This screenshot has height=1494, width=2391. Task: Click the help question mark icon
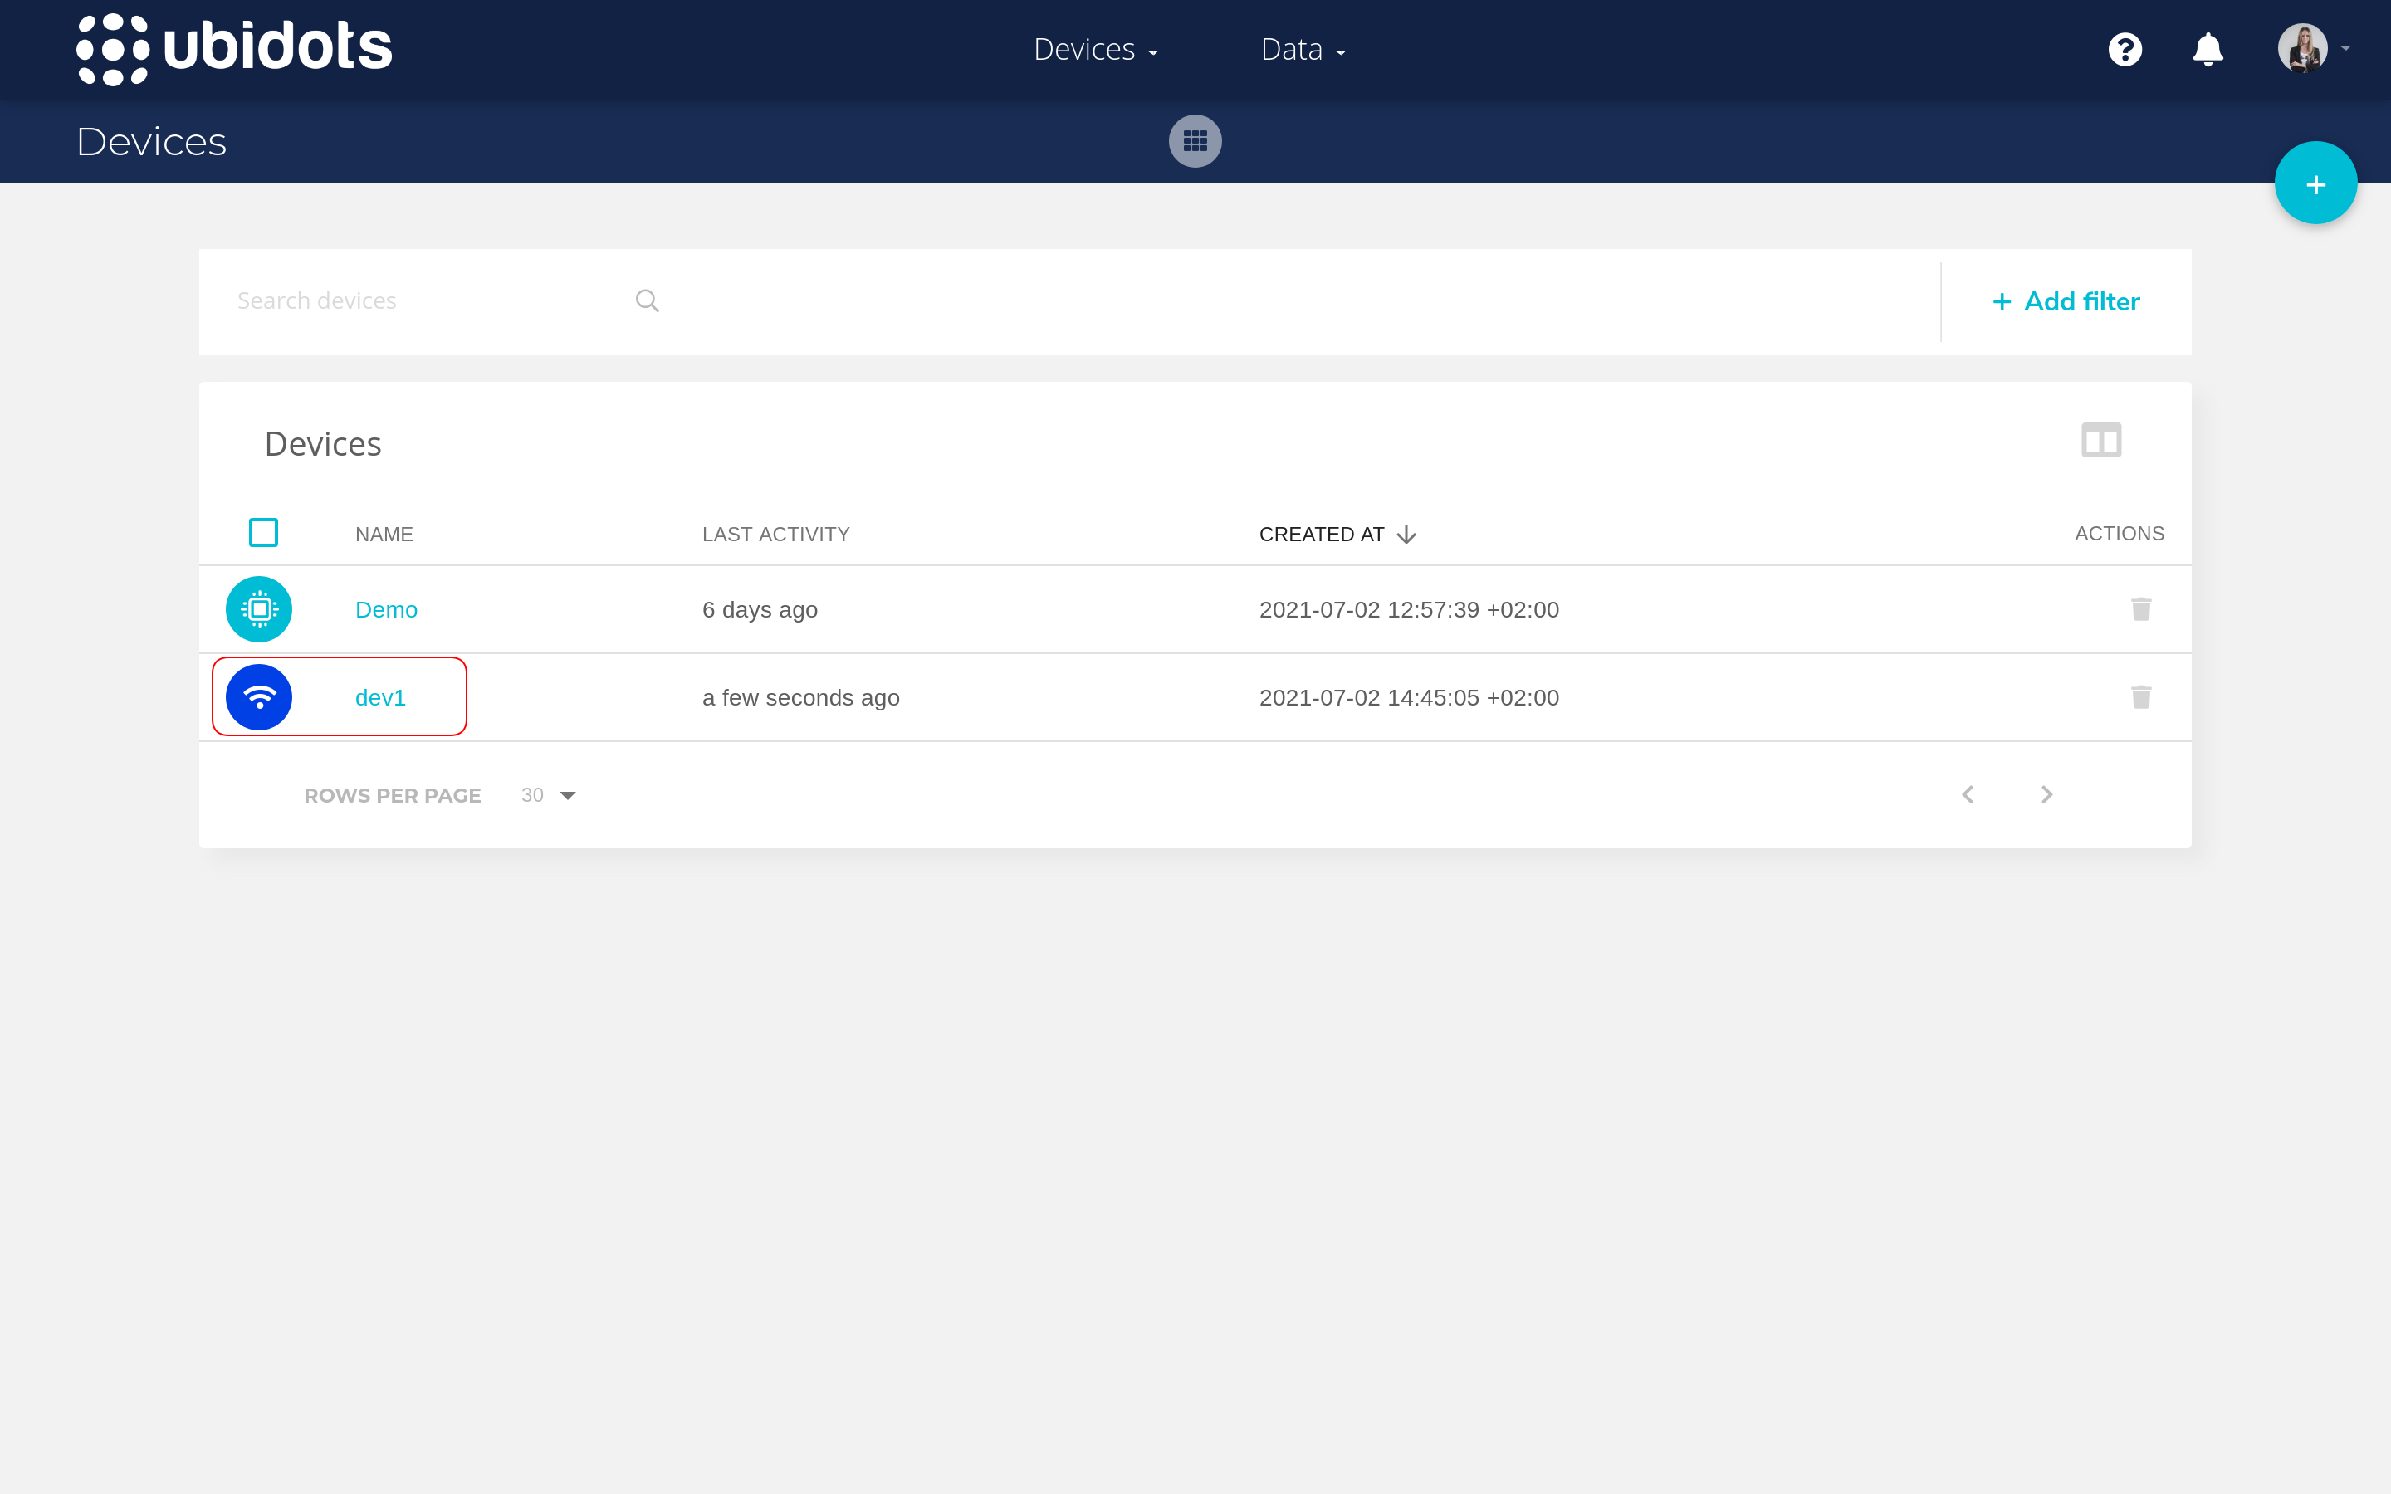[2125, 50]
